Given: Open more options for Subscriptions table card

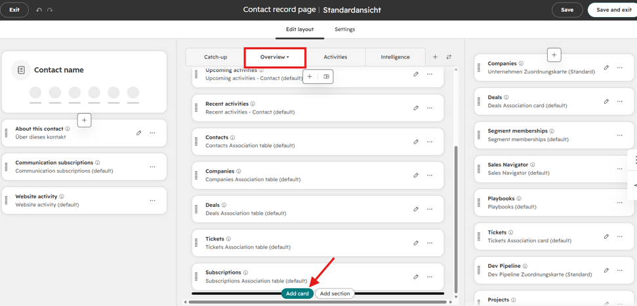Looking at the screenshot, I should (430, 276).
